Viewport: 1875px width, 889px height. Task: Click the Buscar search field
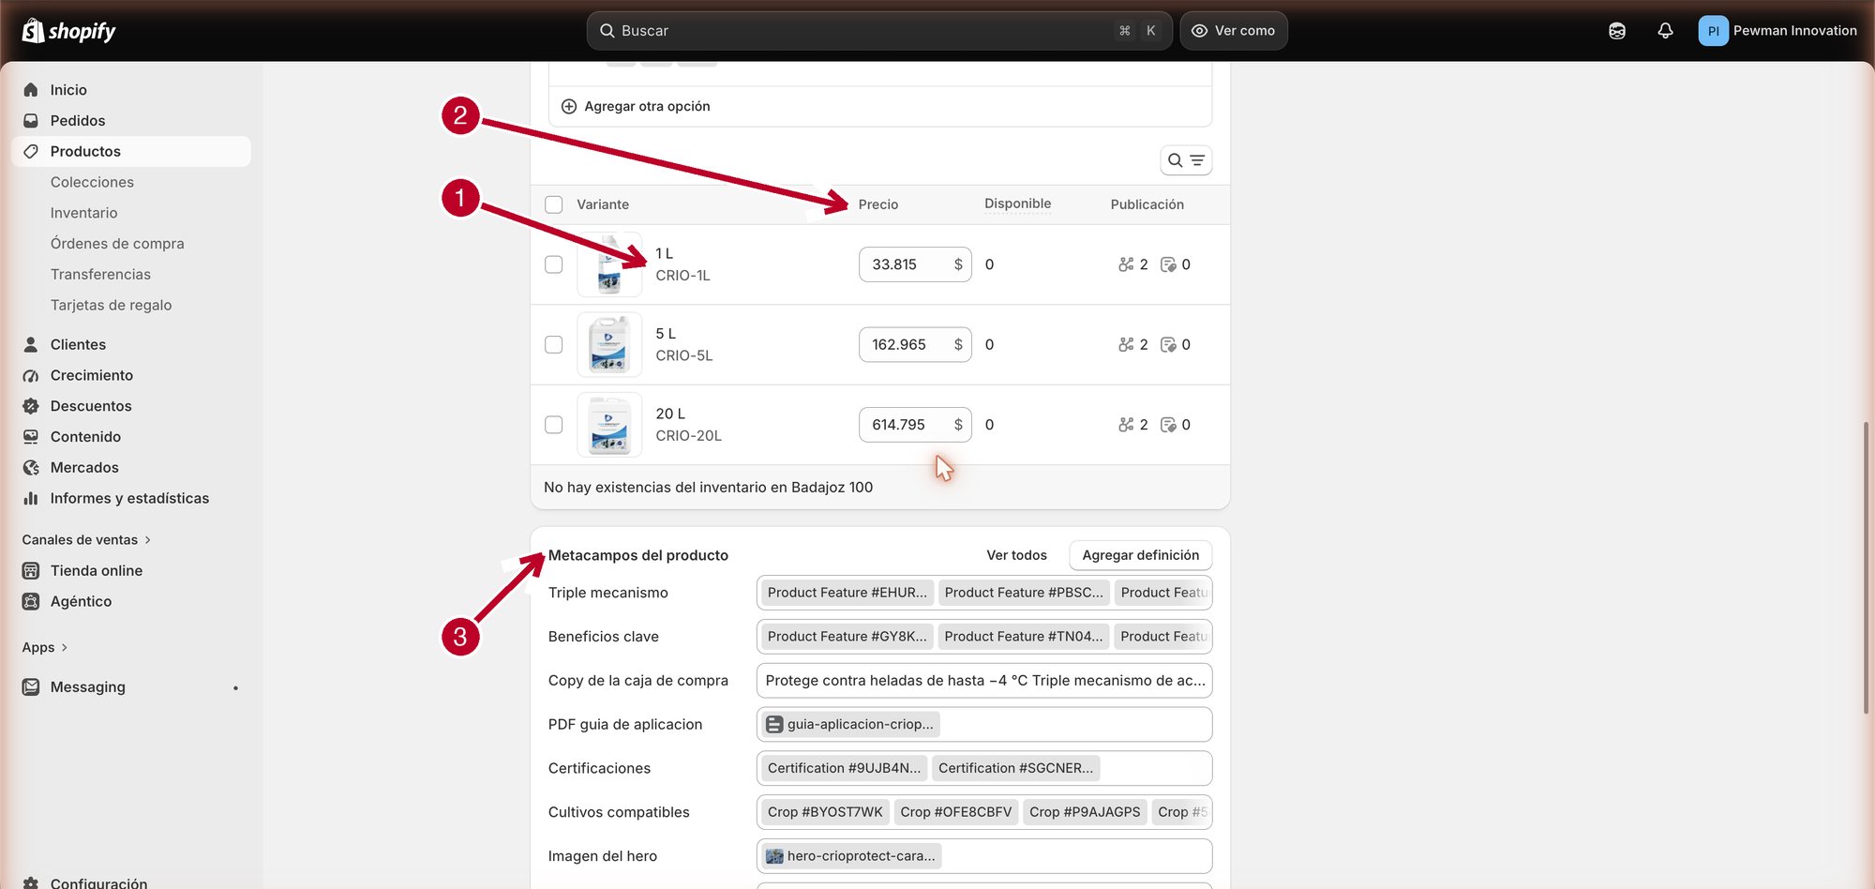tap(879, 31)
